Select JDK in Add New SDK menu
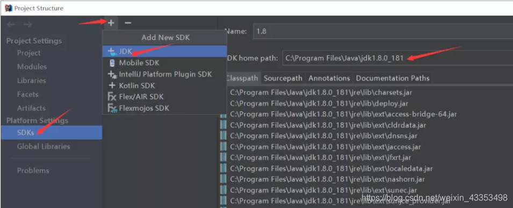 click(164, 51)
